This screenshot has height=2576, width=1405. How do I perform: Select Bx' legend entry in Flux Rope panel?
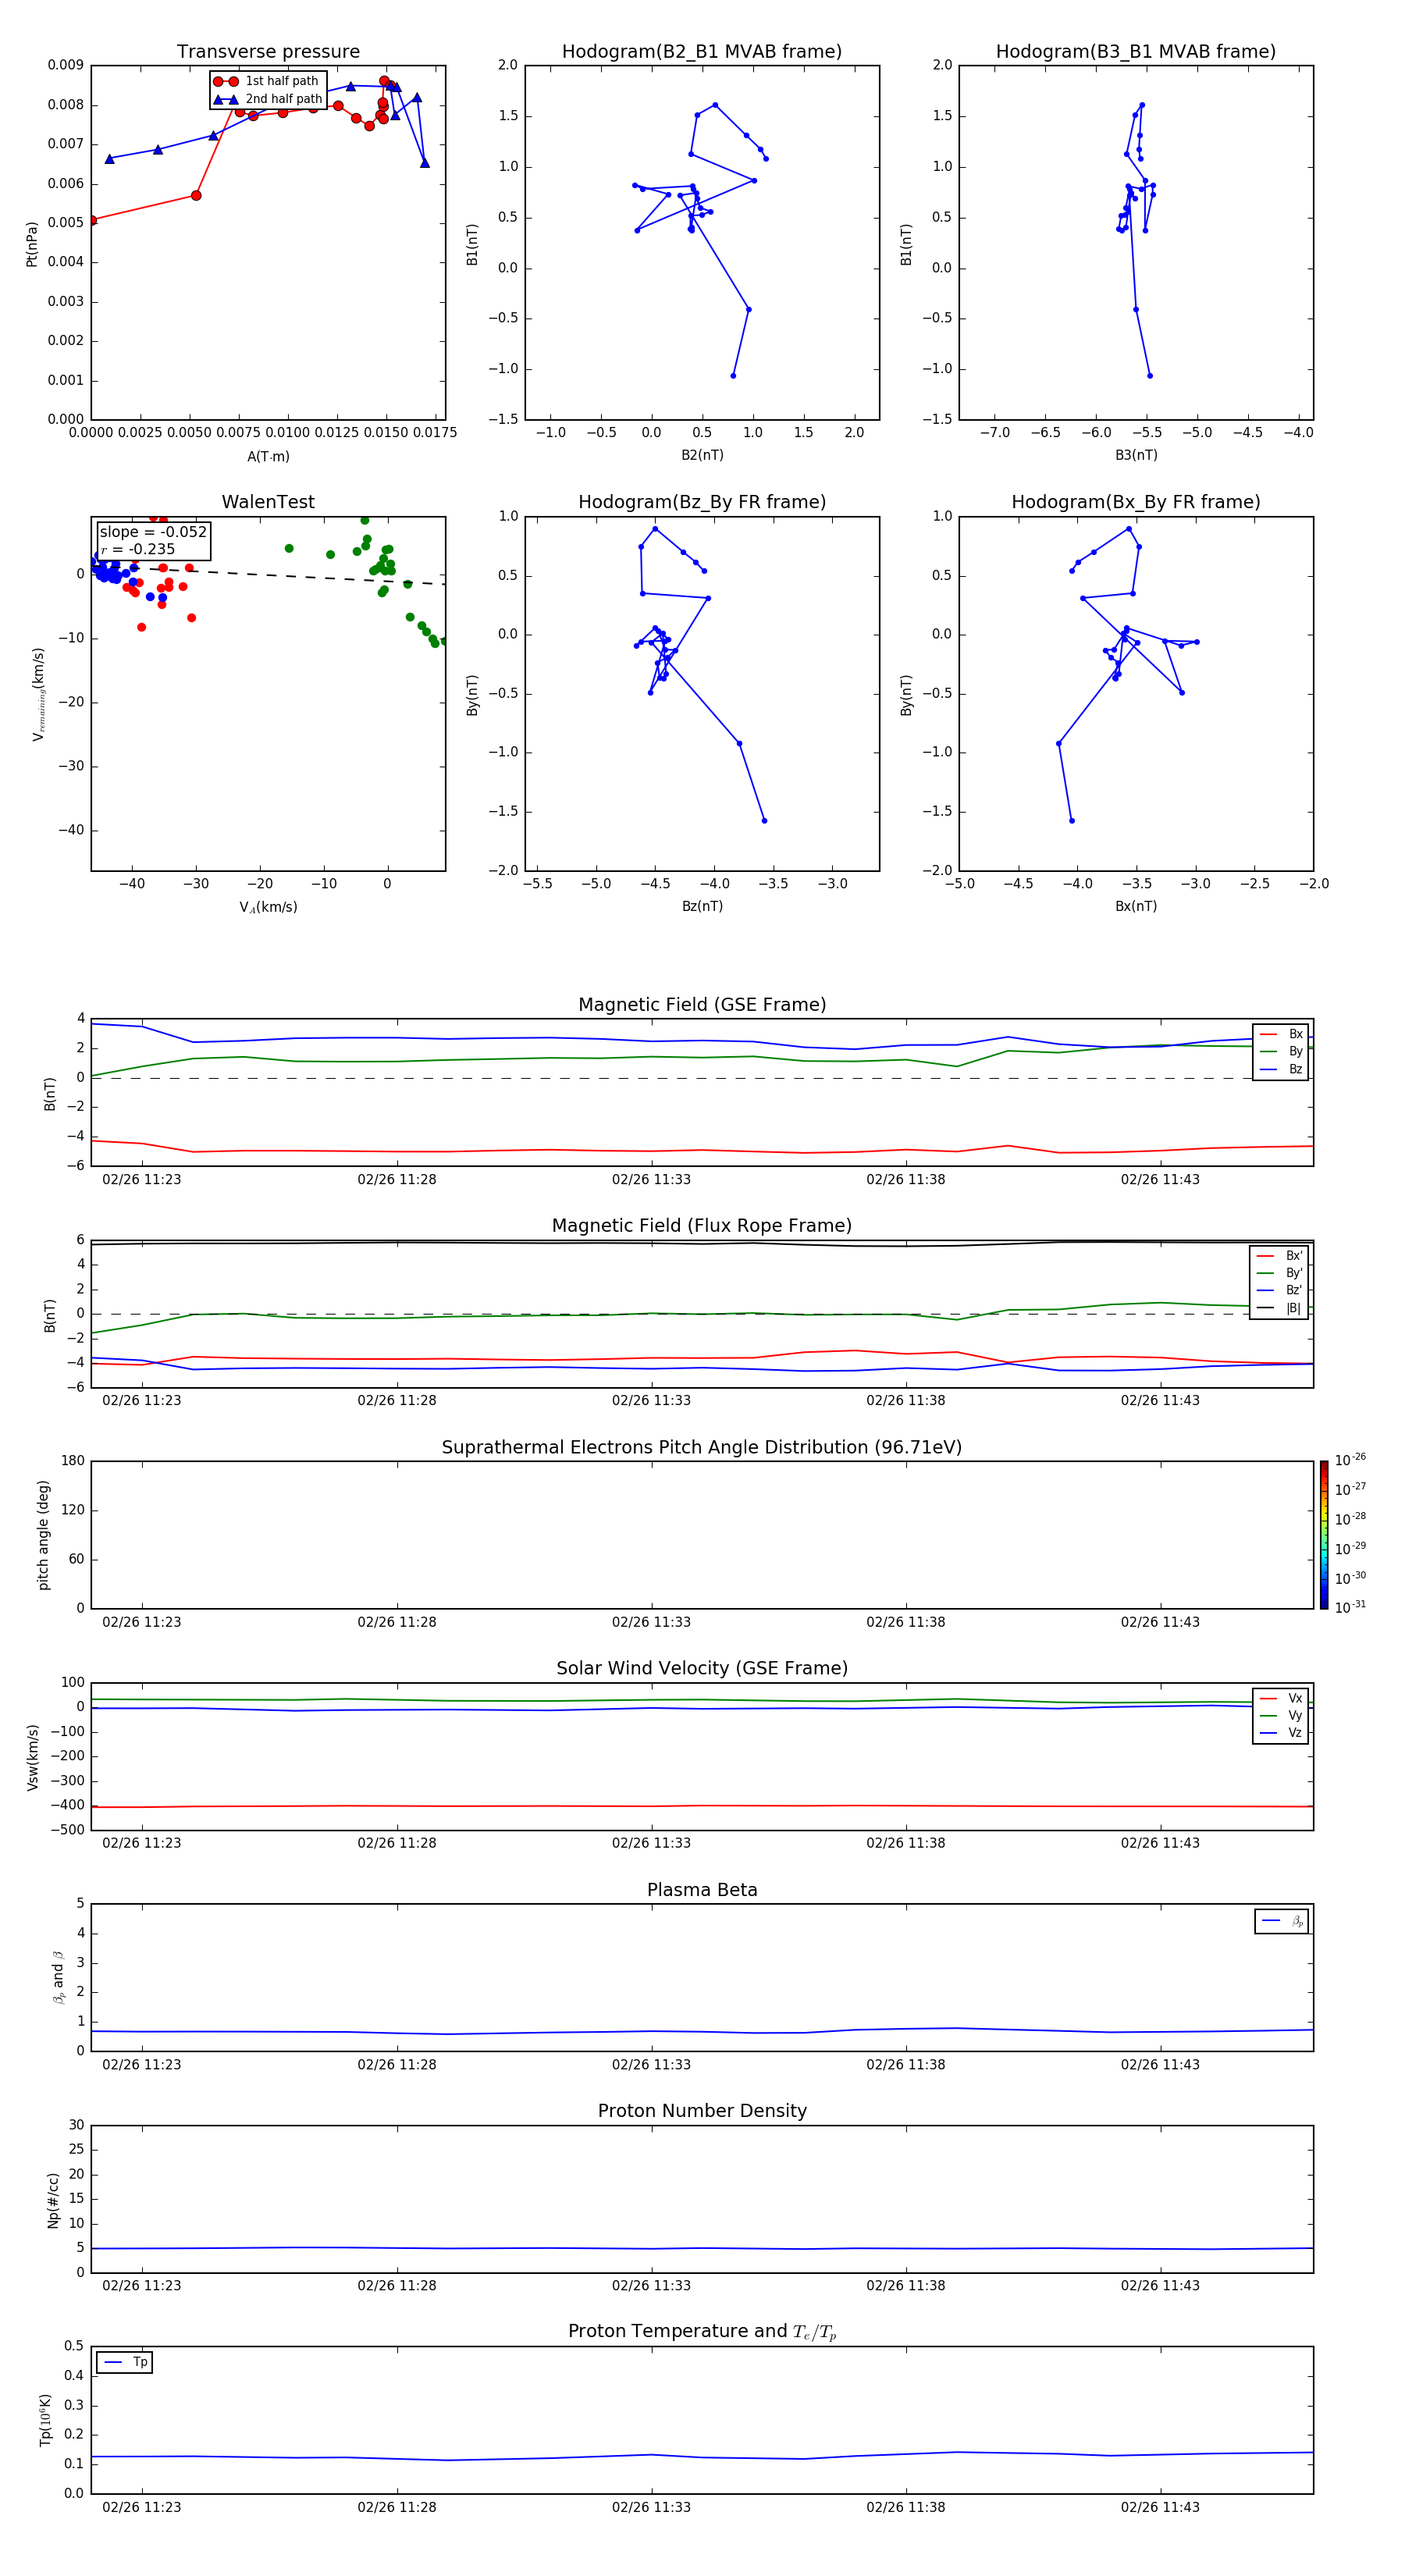(1280, 1256)
